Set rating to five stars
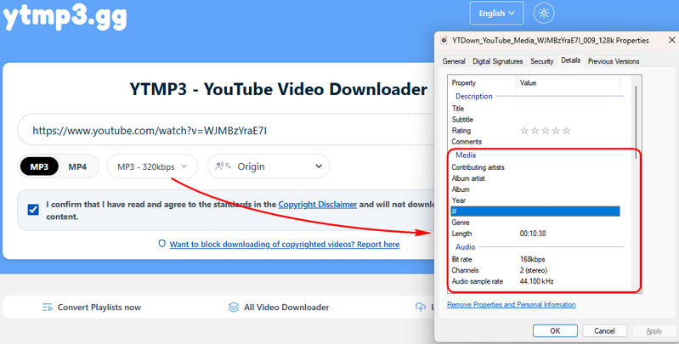Screen dimensions: 679x344 [567, 131]
